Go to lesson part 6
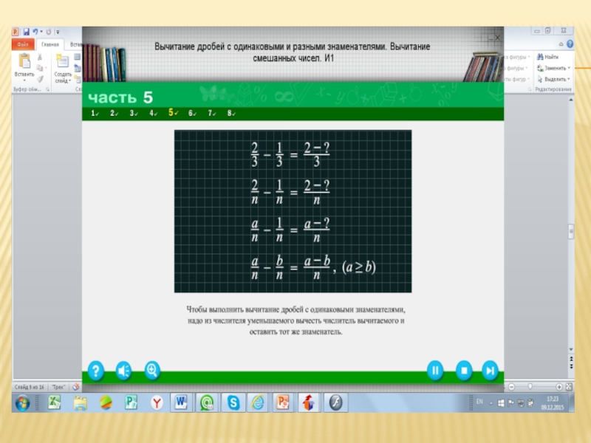The width and height of the screenshot is (591, 443). pyautogui.click(x=192, y=113)
